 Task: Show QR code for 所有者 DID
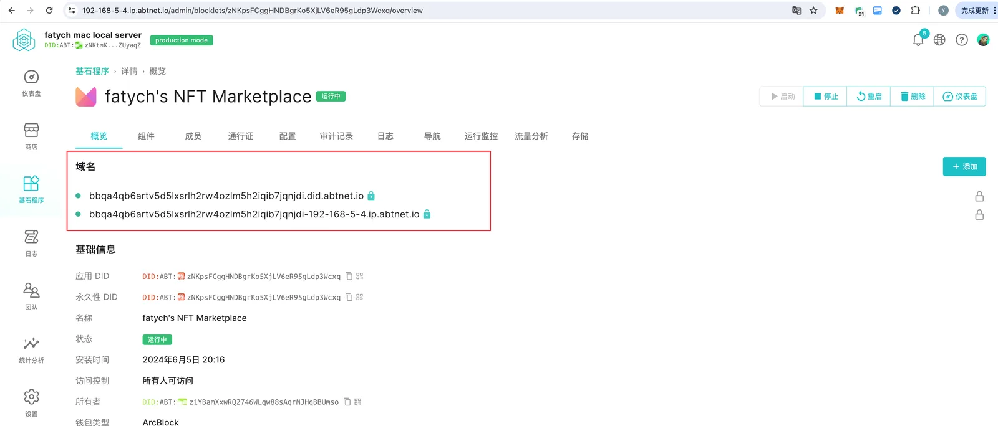358,402
